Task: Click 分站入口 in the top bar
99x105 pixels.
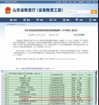Action: point(95,2)
